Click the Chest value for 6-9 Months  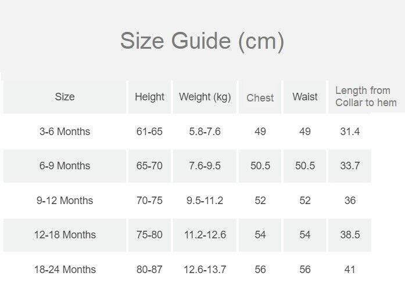click(260, 166)
